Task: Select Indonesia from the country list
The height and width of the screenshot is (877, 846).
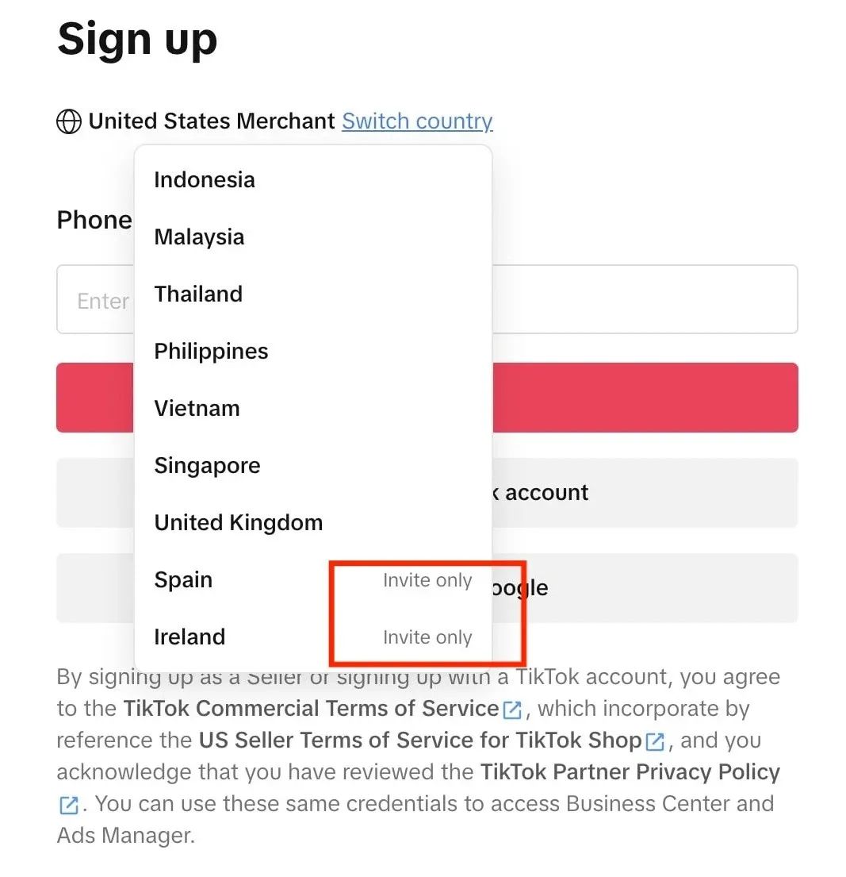Action: coord(313,180)
